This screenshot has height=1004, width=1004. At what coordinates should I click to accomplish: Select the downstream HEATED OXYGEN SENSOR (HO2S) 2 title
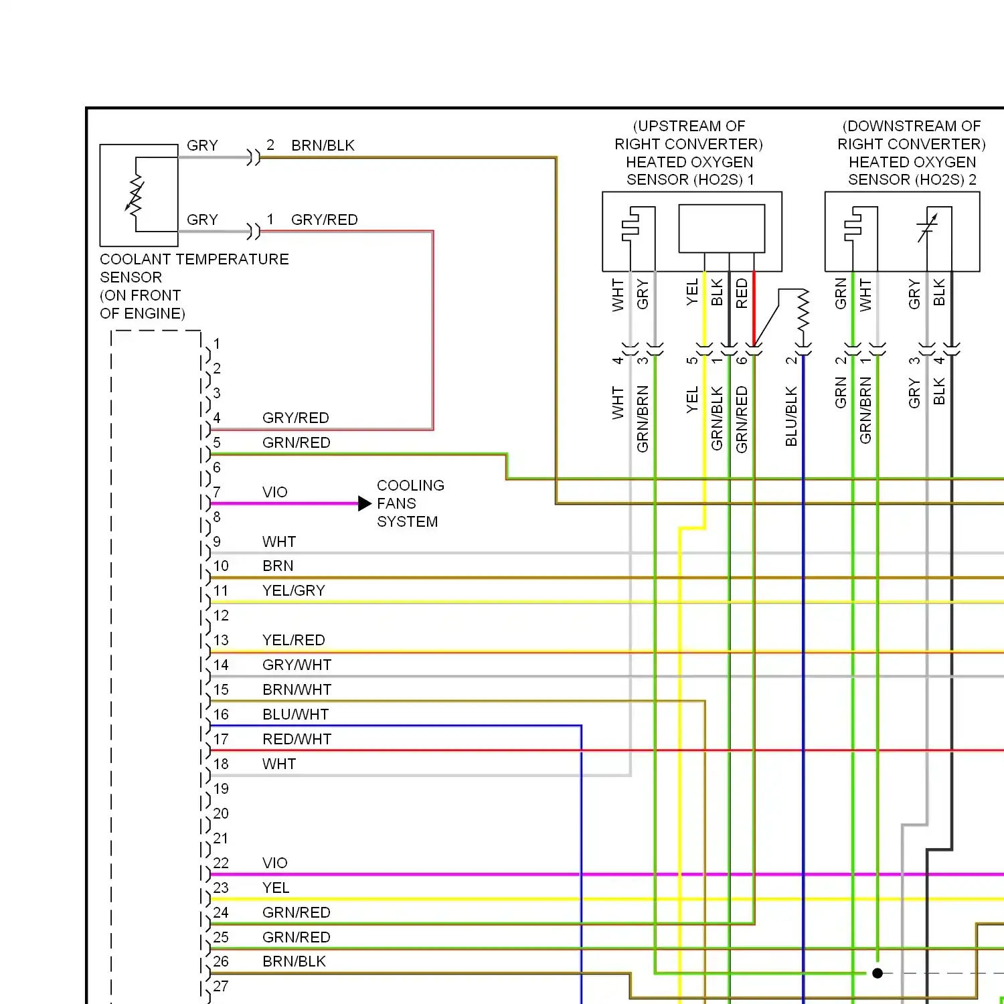[912, 153]
